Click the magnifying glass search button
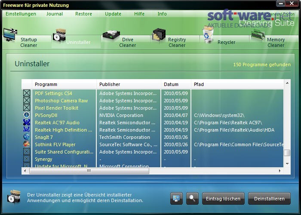This screenshot has width=301, height=215. (x=192, y=199)
